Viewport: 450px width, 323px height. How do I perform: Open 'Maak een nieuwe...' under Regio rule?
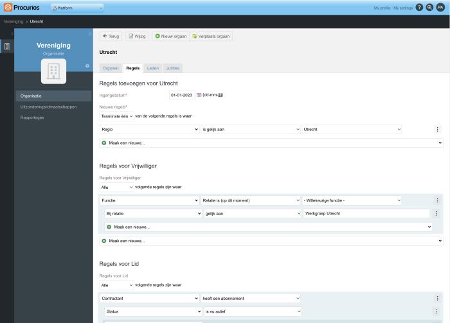271,143
